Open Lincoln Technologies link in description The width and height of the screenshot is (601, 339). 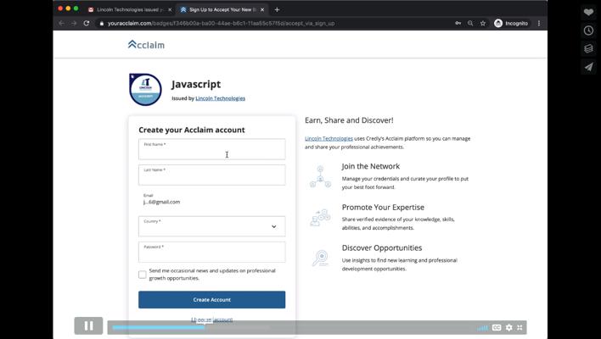pyautogui.click(x=329, y=138)
